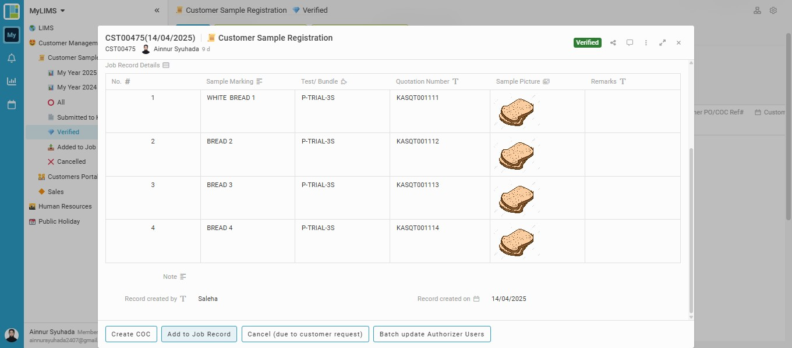Collapse the sidebar with double chevron
This screenshot has height=348, width=792.
157,10
